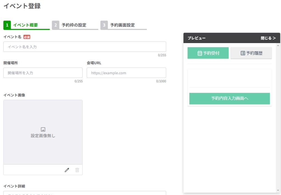Collapse the preview panel with 閉じる
281x195 pixels.
[x=268, y=38]
